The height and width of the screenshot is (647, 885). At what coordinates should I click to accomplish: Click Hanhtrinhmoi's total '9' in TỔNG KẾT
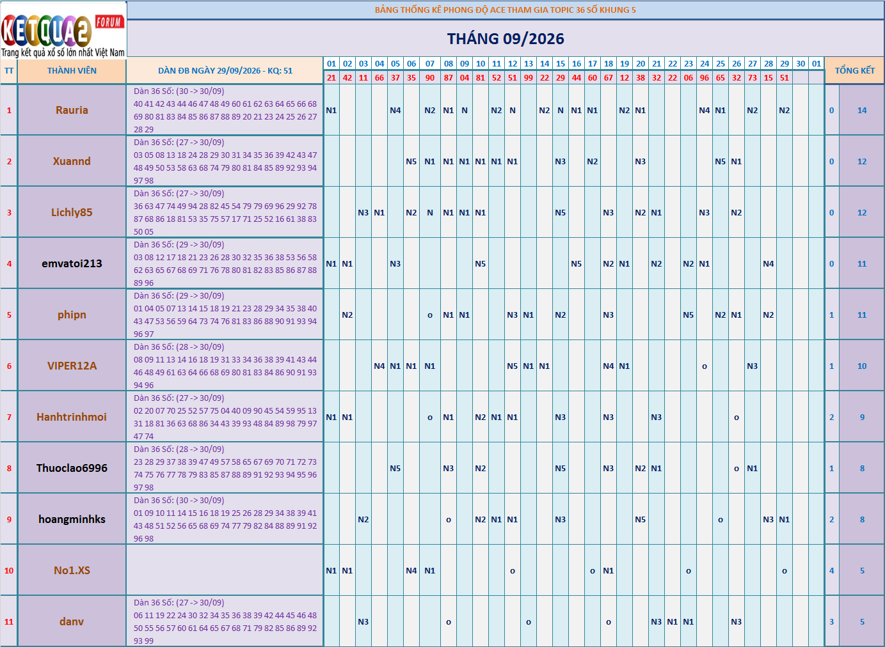pos(862,417)
